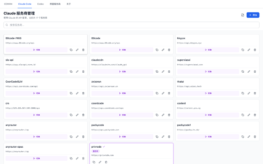Edit the claudecdn provider
The height and width of the screenshot is (164, 263).
coord(163,72)
